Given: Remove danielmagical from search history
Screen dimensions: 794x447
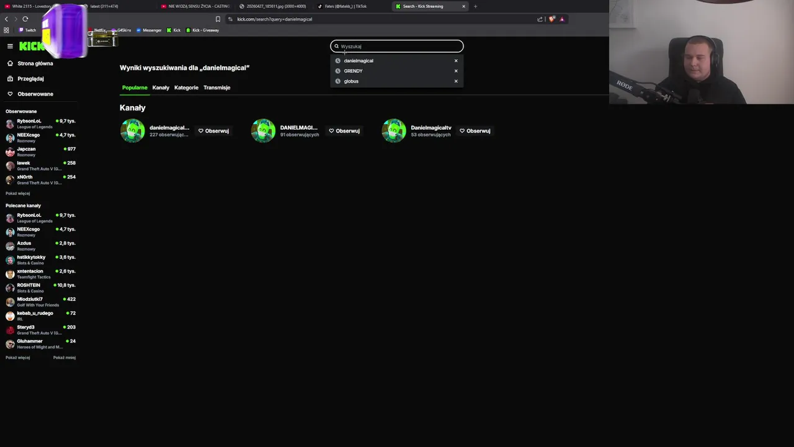Looking at the screenshot, I should tap(456, 61).
